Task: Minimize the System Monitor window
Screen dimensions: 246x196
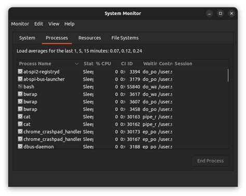Action: pyautogui.click(x=209, y=13)
